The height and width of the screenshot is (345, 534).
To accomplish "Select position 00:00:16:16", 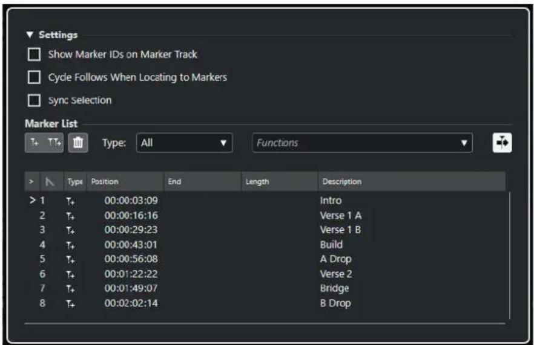I will (x=131, y=215).
